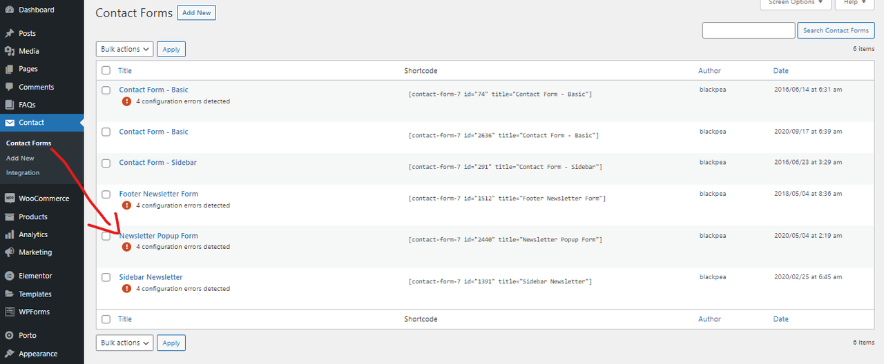Click error icon under Footer Newsletter Form
This screenshot has height=364, width=884.
126,205
